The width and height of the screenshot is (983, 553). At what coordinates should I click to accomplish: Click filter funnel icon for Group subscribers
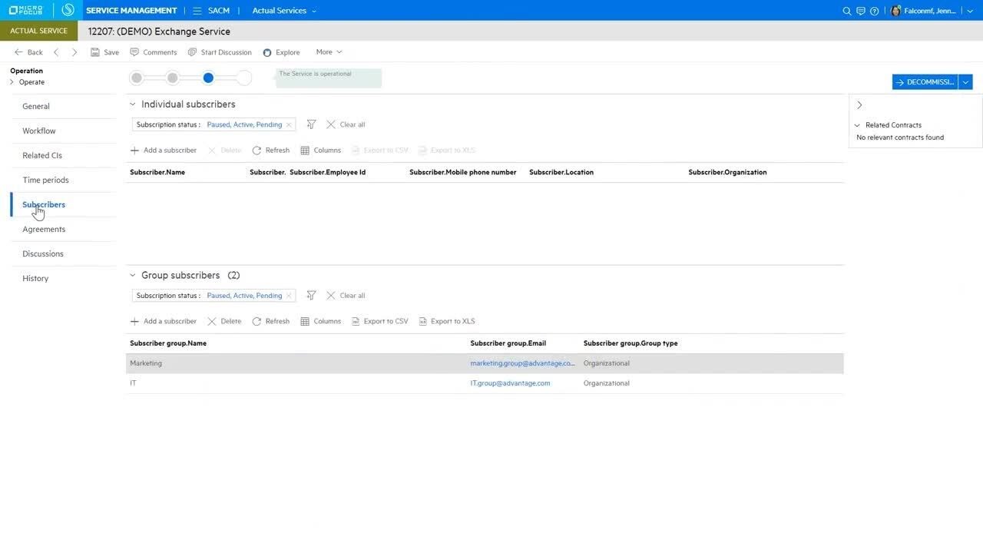pos(311,296)
